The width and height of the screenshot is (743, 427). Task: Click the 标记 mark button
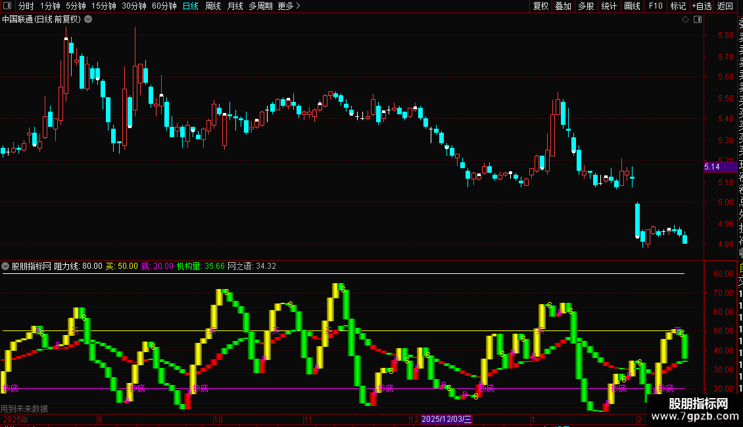[x=678, y=6]
